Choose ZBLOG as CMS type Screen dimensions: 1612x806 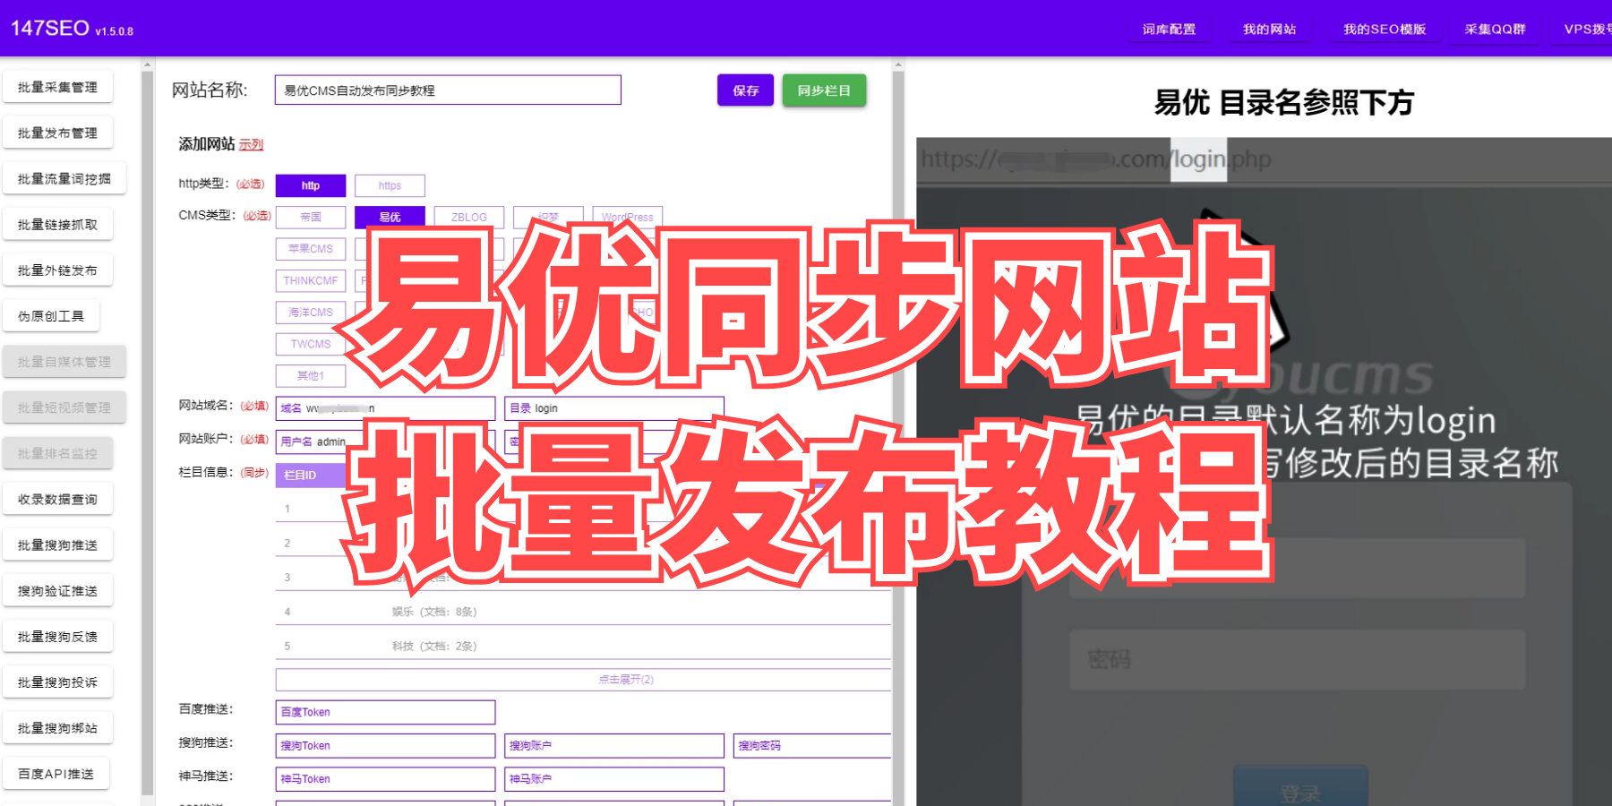(469, 217)
